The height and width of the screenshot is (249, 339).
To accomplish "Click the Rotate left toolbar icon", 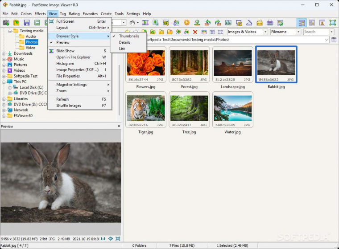I will coord(207,23).
